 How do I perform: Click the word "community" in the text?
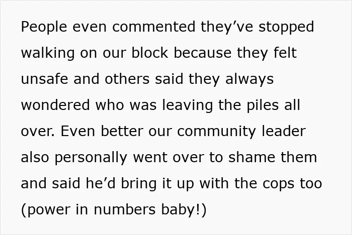click(x=216, y=132)
